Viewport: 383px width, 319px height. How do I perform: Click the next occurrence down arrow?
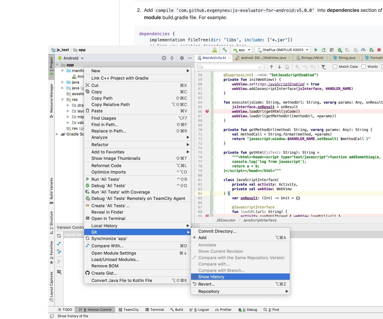point(279,67)
